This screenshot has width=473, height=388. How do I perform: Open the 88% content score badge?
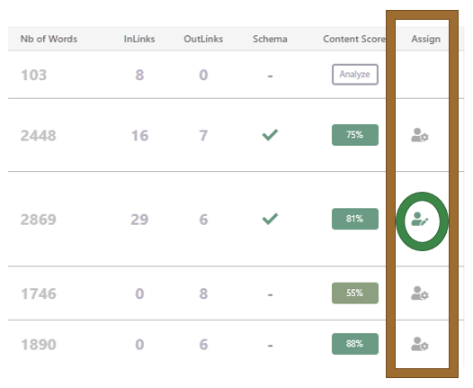coord(354,344)
